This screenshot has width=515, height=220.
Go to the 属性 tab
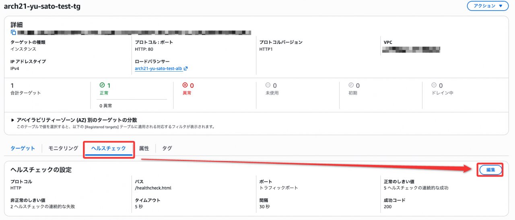[x=144, y=148]
